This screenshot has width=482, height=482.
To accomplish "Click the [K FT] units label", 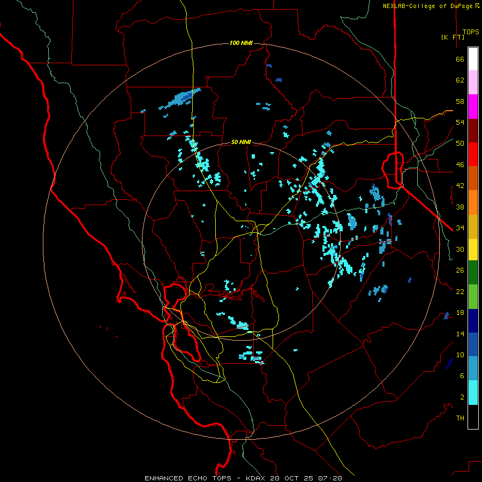I will tap(453, 37).
